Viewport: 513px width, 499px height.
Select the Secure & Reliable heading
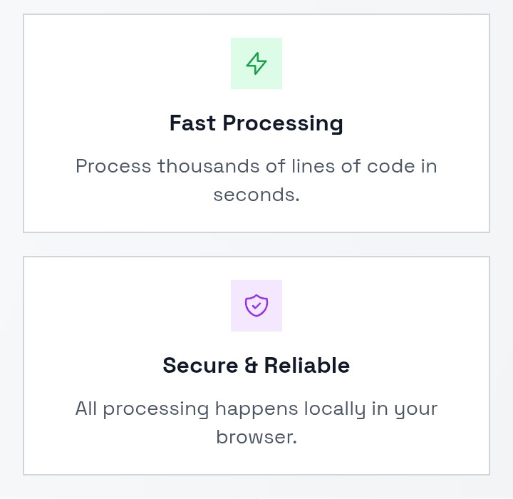(x=256, y=366)
